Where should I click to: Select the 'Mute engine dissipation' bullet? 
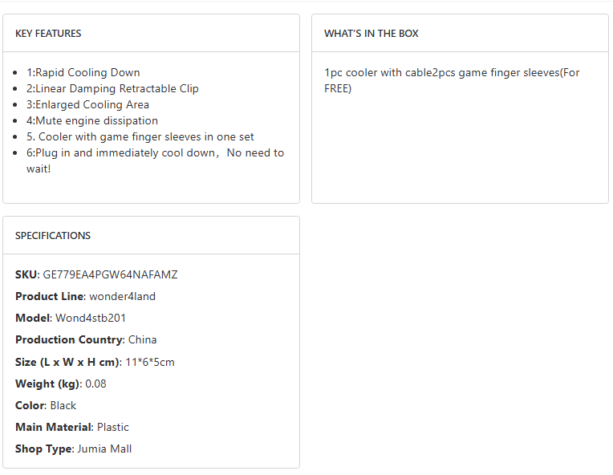[x=92, y=120]
